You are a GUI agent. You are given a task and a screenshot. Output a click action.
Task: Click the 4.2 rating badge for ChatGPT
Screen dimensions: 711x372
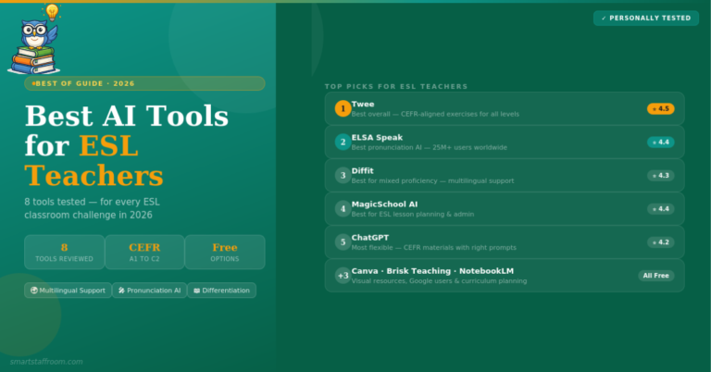click(x=661, y=242)
